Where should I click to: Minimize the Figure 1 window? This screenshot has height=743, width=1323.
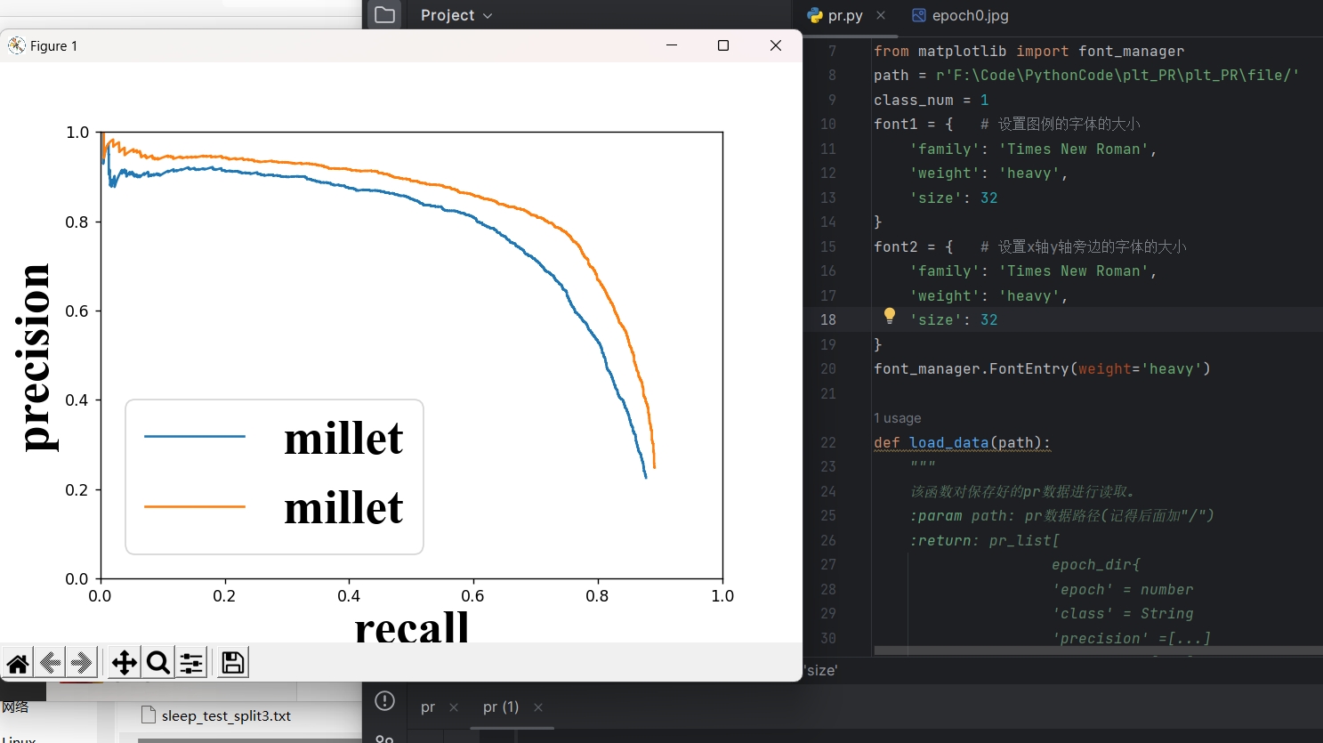pyautogui.click(x=672, y=45)
